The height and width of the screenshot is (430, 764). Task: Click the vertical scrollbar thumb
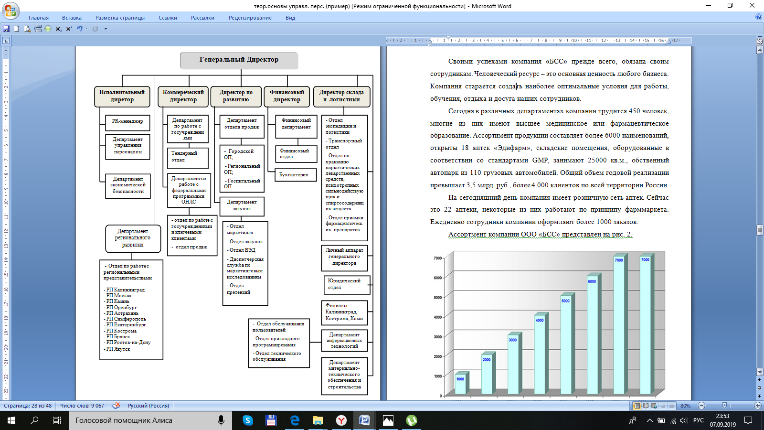(x=760, y=230)
